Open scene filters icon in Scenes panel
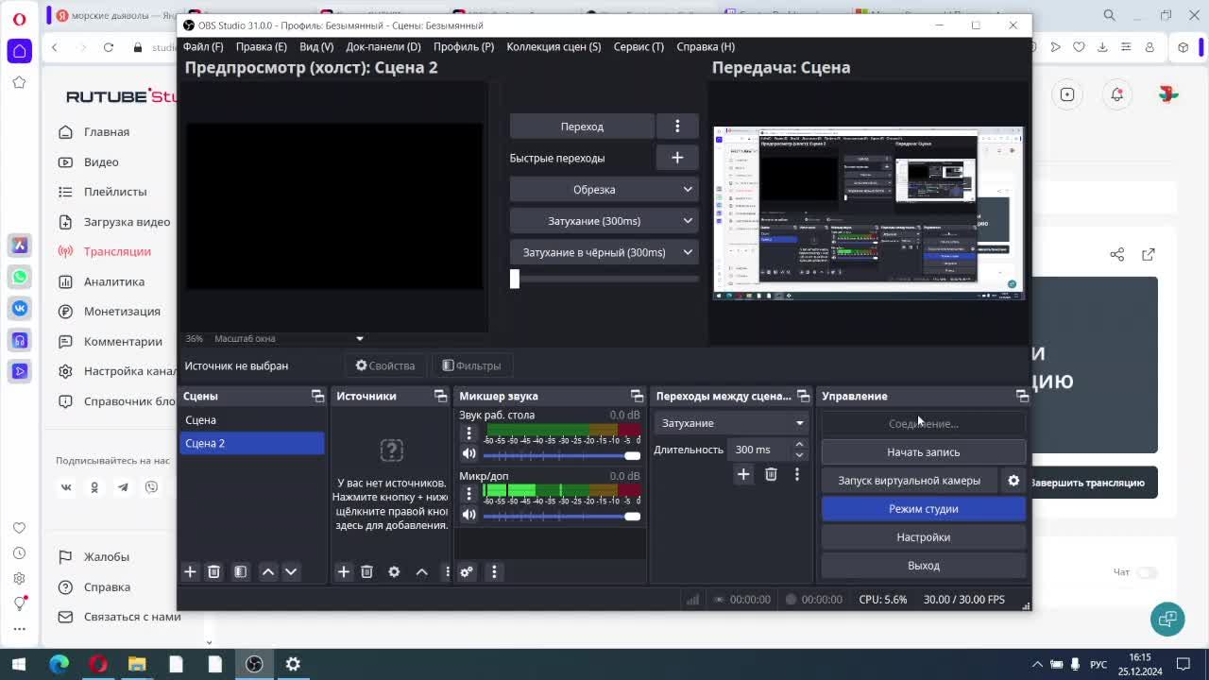 [x=240, y=571]
